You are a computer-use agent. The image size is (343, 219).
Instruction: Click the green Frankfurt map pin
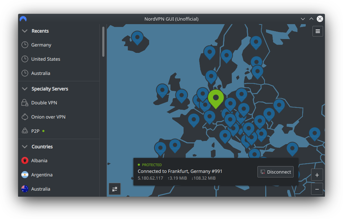click(x=216, y=98)
